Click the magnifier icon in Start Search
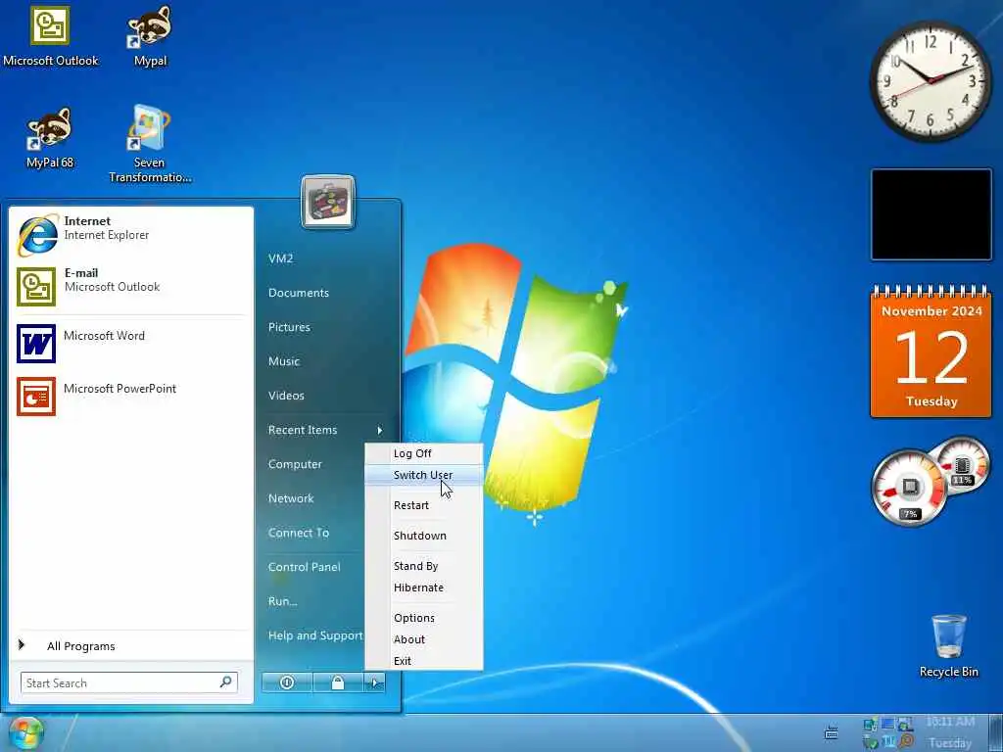The height and width of the screenshot is (752, 1003). 226,682
